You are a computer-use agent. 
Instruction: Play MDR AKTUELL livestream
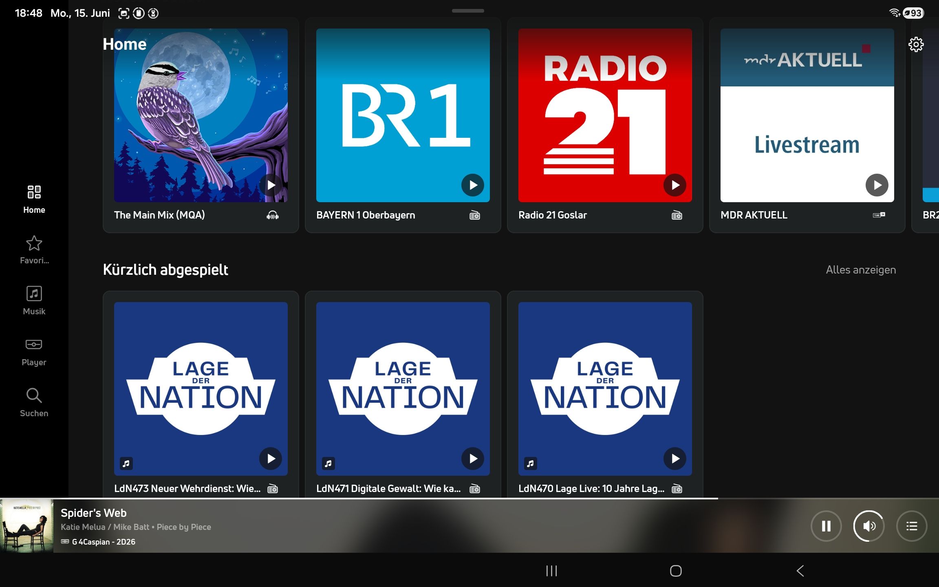[877, 185]
